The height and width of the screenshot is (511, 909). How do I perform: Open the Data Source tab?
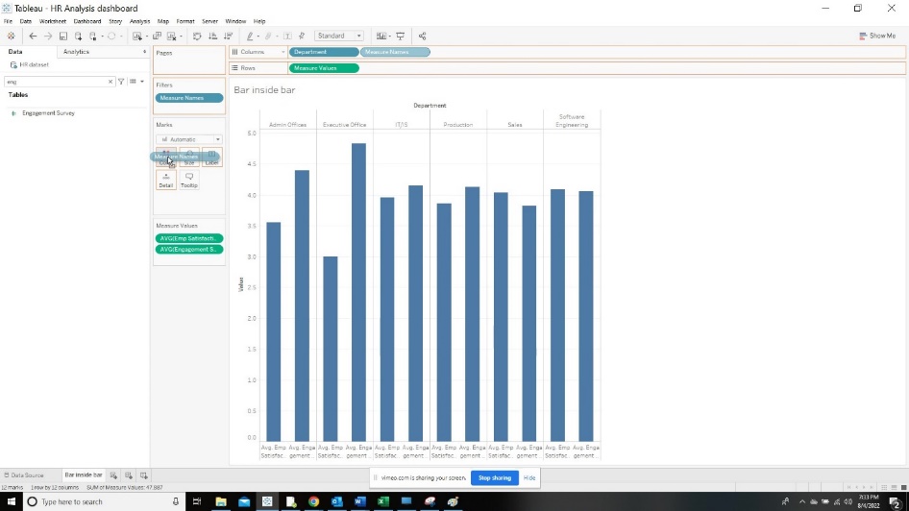click(x=24, y=475)
